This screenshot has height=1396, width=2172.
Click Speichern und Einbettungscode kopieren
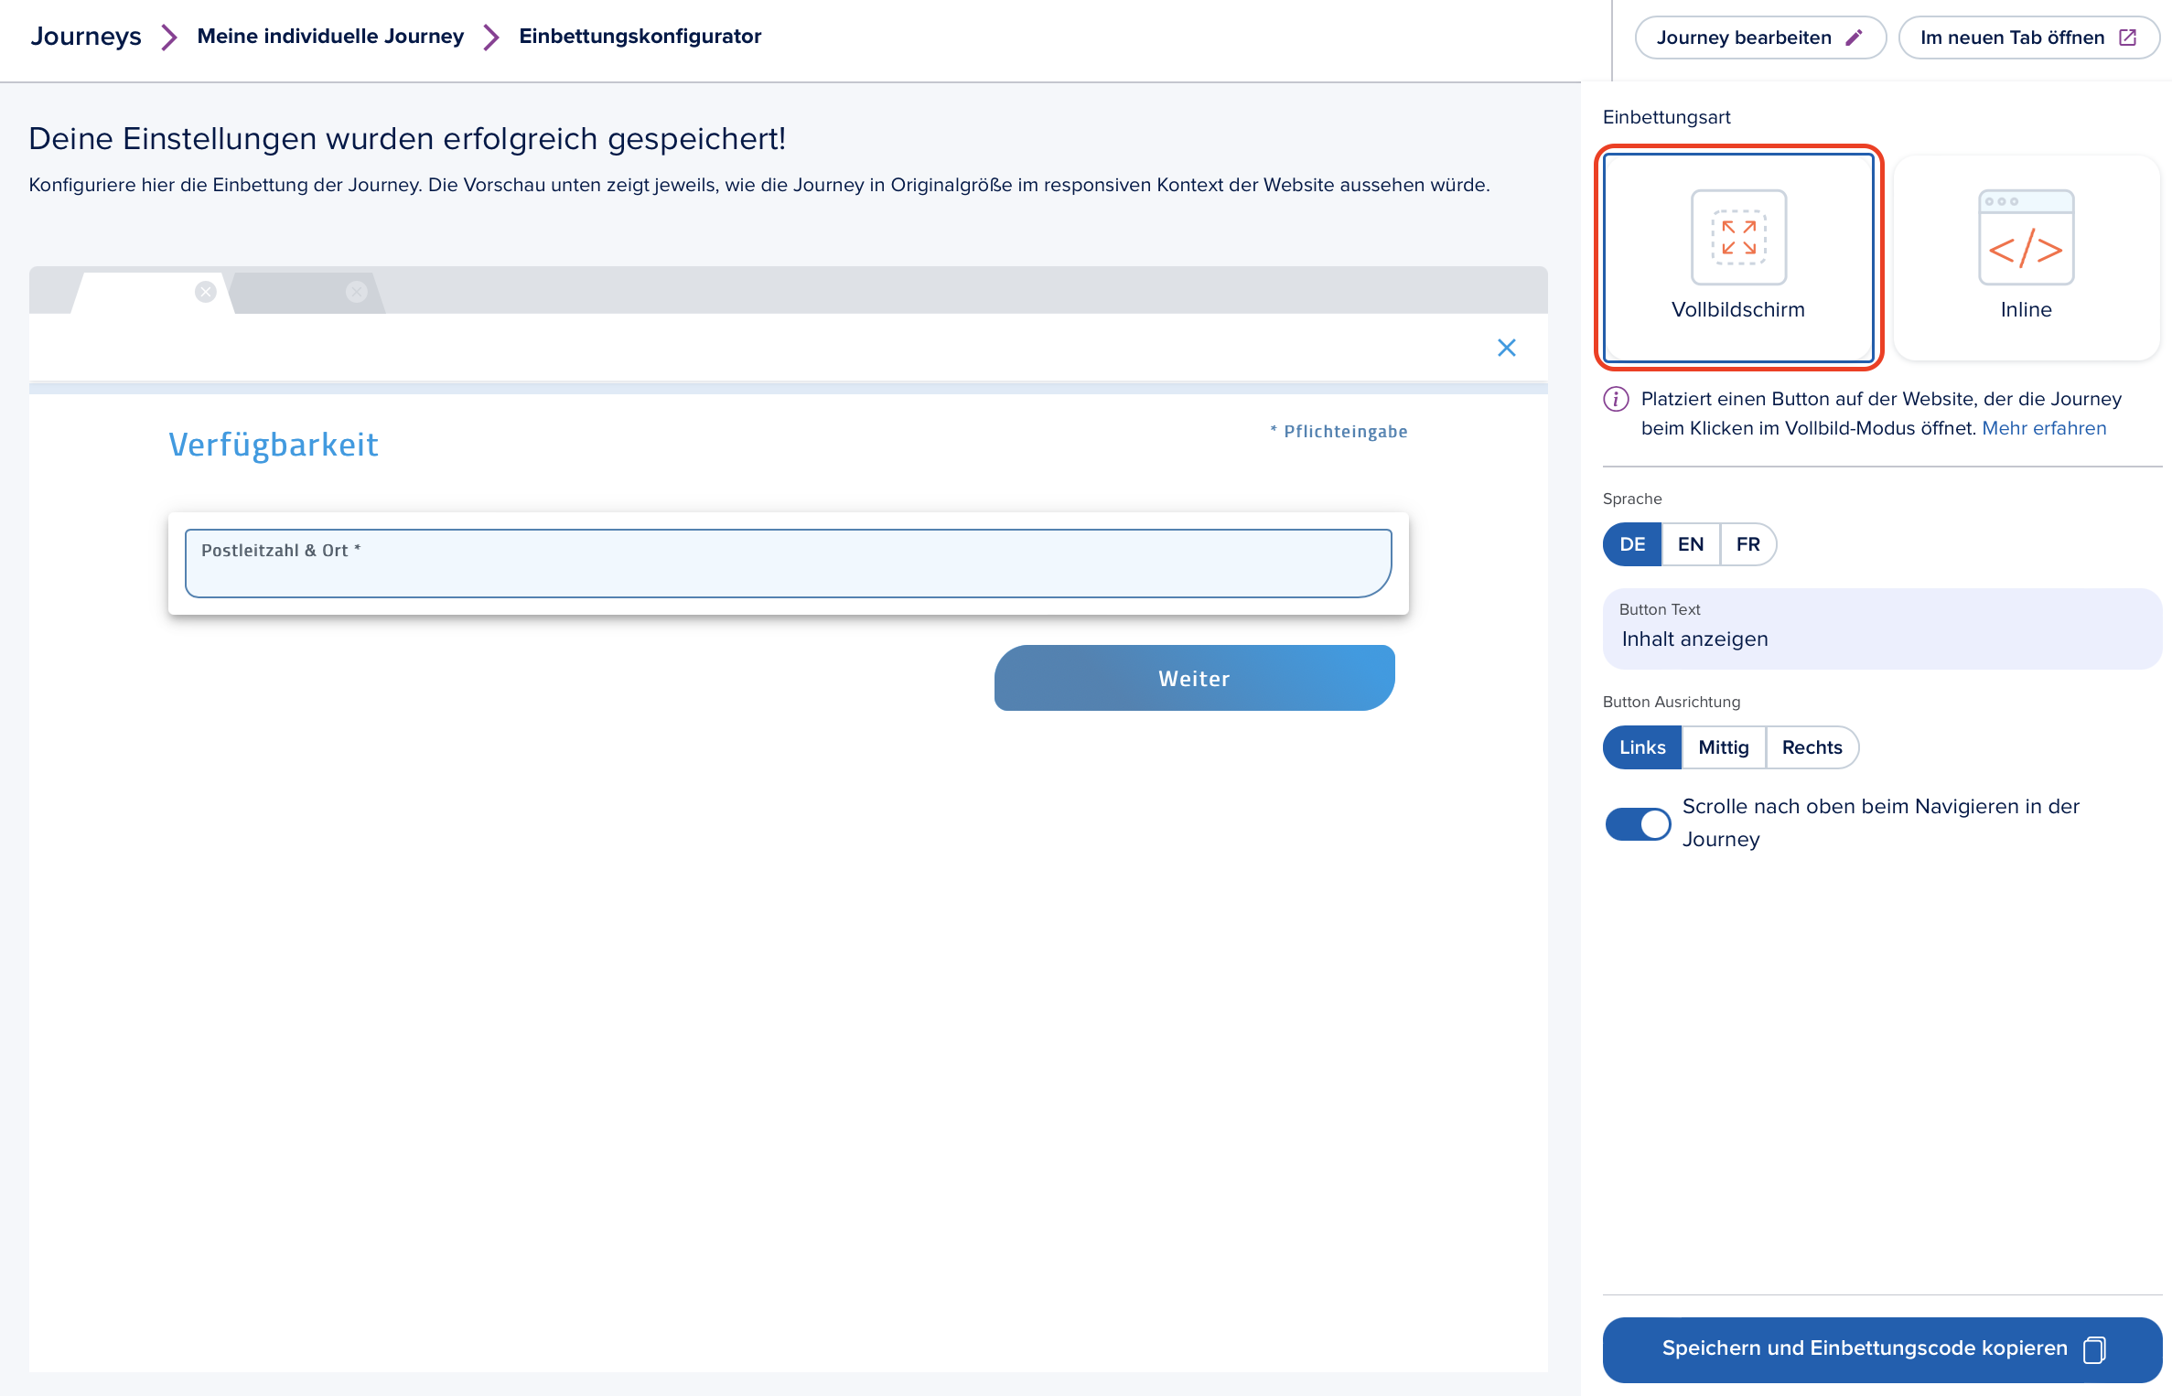[1882, 1349]
